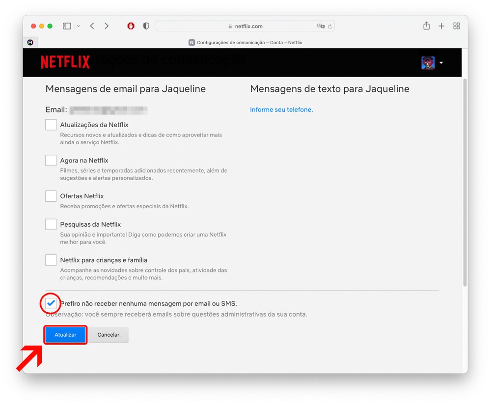491x404 pixels.
Task: Check Netflix para crianças e família checkbox
Action: point(51,260)
